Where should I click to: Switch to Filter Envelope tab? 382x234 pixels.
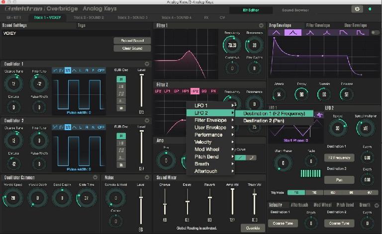(318, 25)
